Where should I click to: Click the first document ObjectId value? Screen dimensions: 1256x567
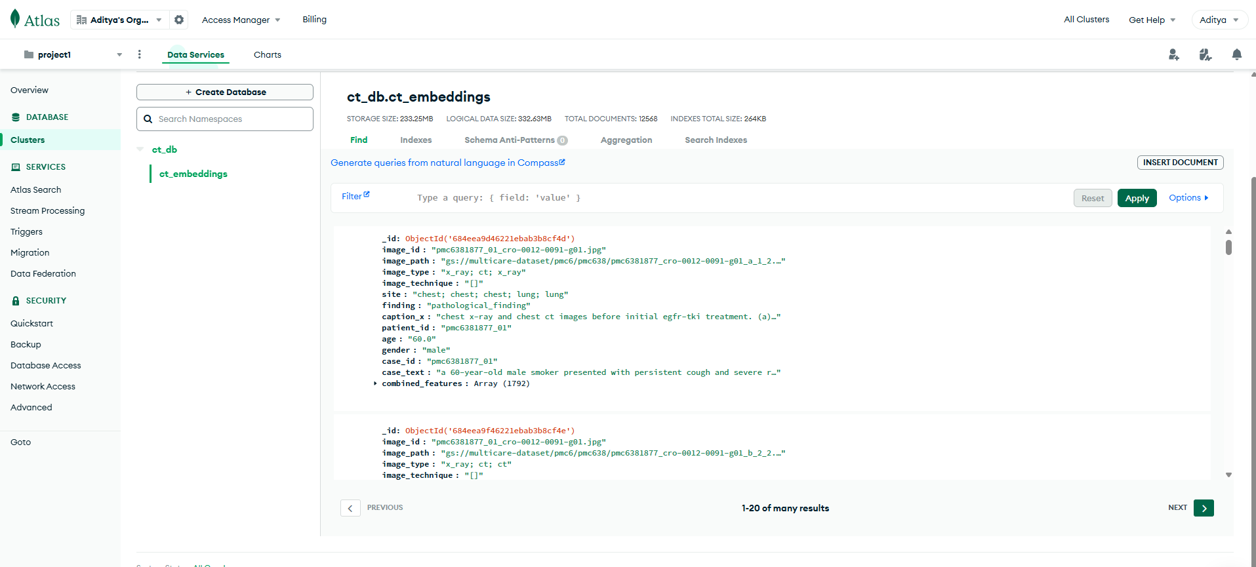pos(490,239)
